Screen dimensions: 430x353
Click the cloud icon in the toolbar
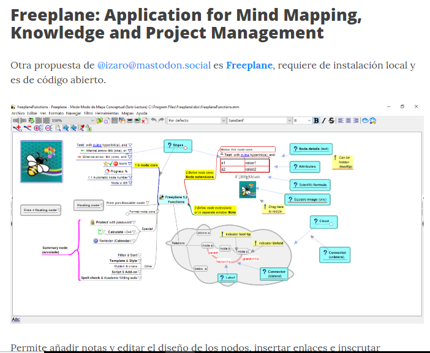[x=366, y=121]
